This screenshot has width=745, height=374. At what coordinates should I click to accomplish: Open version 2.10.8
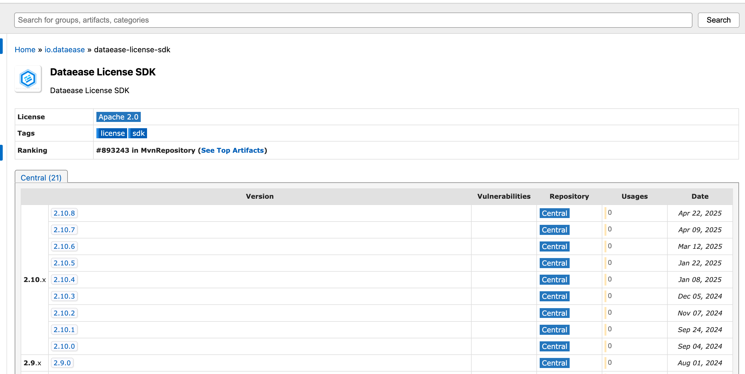pyautogui.click(x=64, y=213)
